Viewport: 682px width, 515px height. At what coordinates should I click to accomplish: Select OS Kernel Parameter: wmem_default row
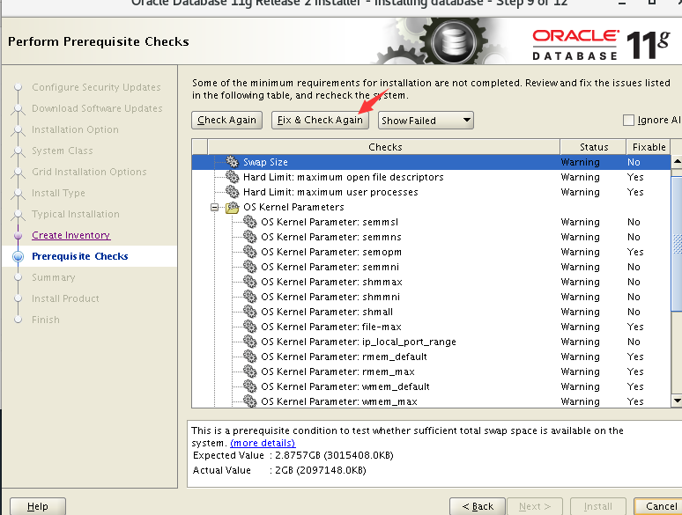(x=431, y=386)
